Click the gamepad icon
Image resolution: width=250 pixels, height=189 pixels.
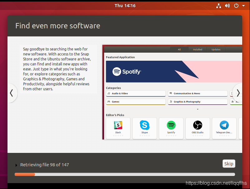(109, 102)
